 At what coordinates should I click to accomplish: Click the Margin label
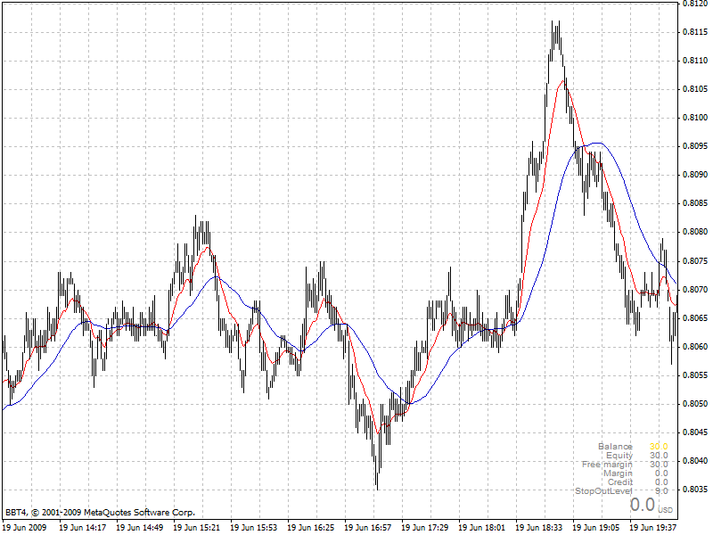pos(618,473)
